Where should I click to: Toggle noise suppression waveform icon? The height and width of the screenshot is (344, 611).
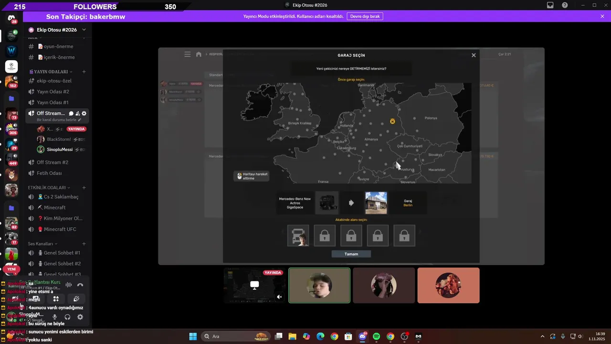(68, 285)
